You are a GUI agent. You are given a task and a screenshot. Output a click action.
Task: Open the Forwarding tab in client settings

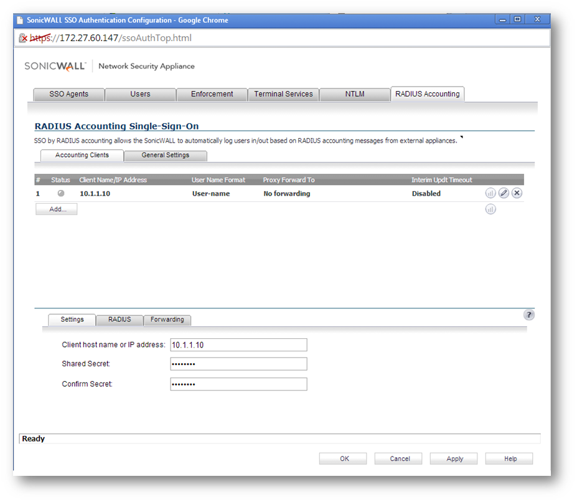pos(167,320)
